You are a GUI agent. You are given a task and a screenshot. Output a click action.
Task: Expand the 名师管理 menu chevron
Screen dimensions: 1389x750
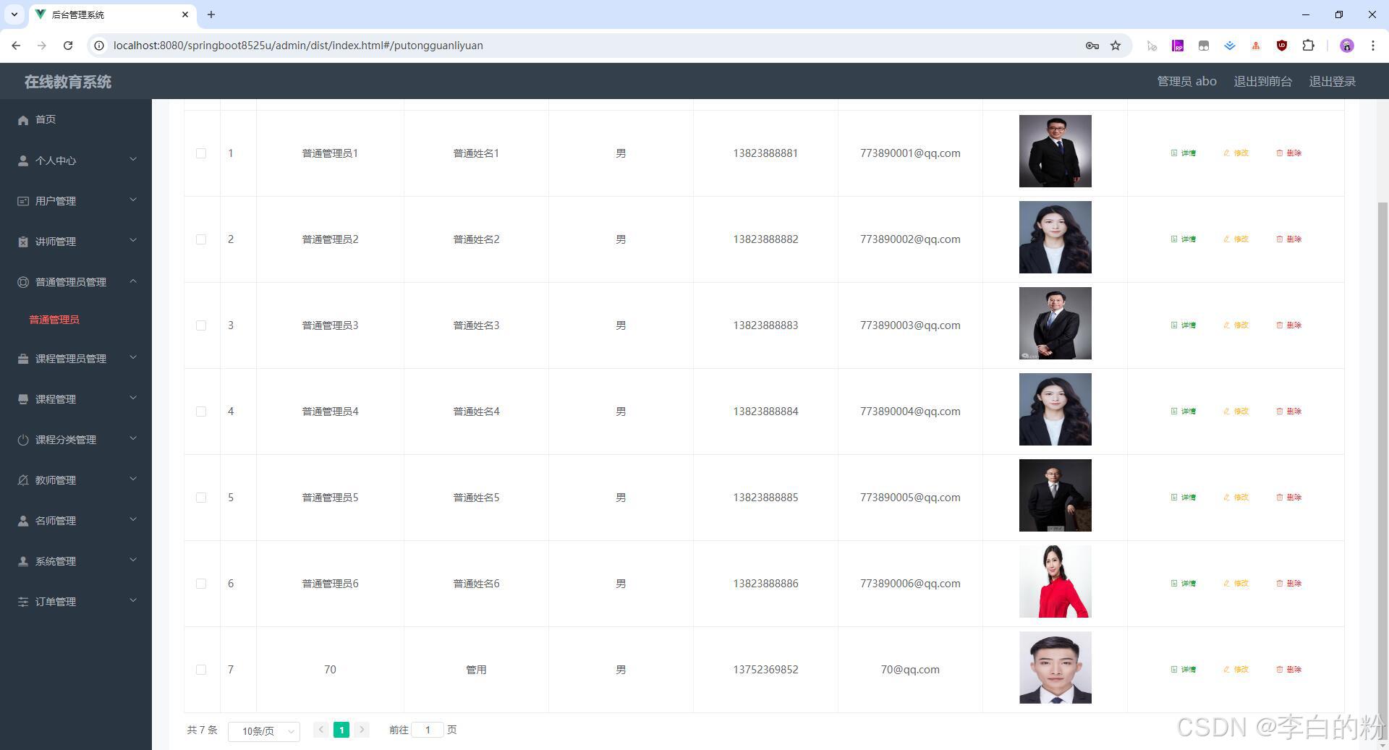(x=133, y=520)
